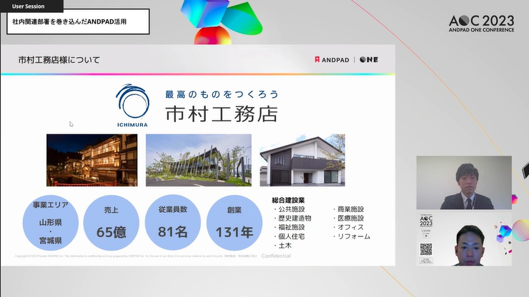The height and width of the screenshot is (297, 529).
Task: Click the upper speaker webcam video
Action: 464,183
